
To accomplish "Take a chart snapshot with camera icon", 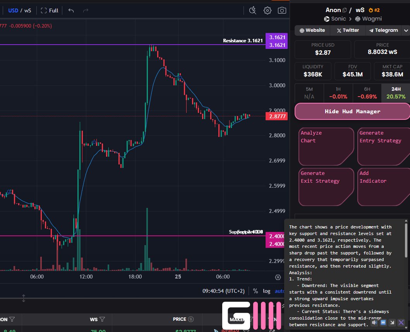I will tap(281, 10).
